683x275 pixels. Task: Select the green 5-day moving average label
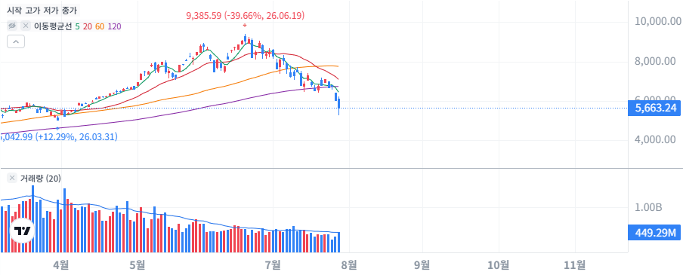pos(77,26)
